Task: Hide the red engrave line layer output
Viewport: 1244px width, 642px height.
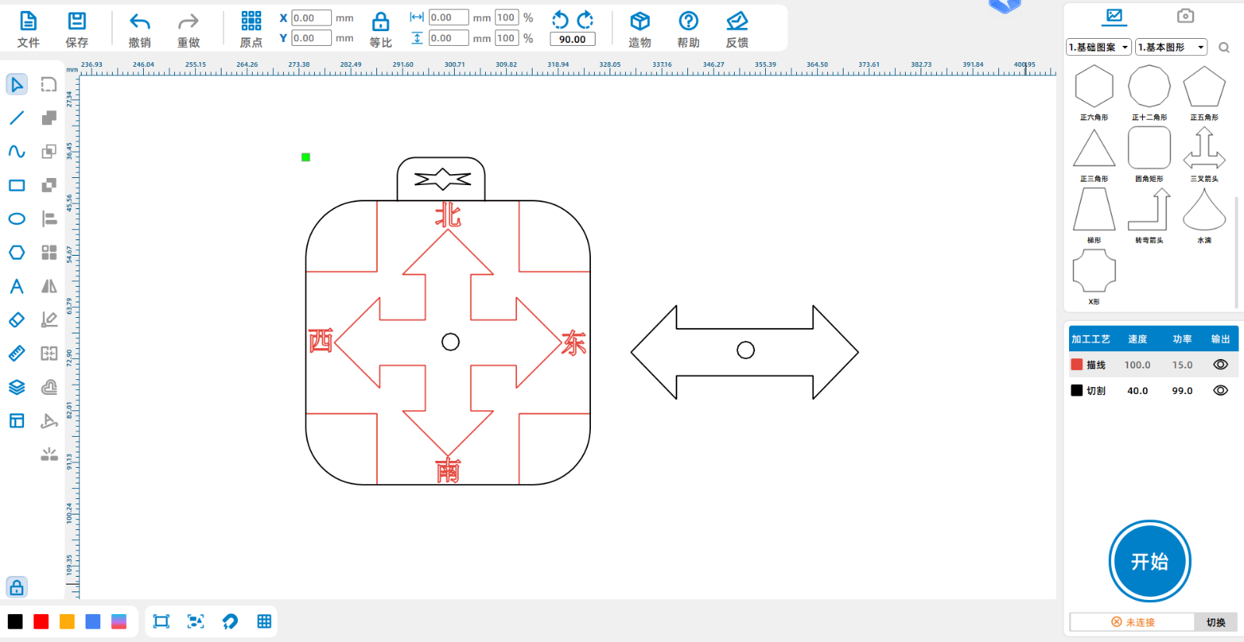Action: point(1220,365)
